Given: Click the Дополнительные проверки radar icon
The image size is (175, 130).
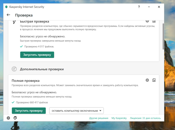Looking at the screenshot, I should click(14, 69).
